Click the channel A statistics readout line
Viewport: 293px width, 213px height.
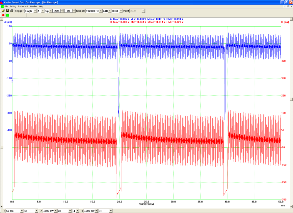(x=146, y=19)
